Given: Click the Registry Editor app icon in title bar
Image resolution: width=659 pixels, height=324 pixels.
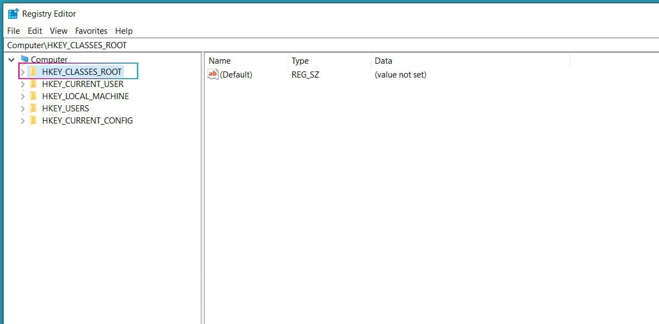Looking at the screenshot, I should 13,14.
